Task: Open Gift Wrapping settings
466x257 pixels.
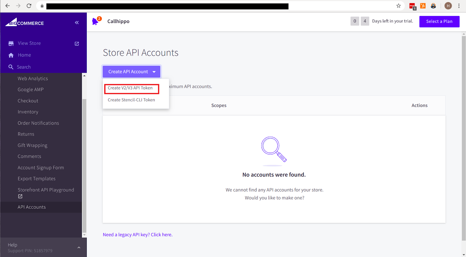Action: click(x=32, y=145)
